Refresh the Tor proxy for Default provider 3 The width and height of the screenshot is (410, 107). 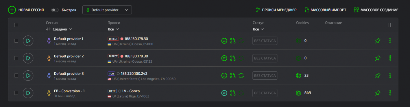coord(241,76)
